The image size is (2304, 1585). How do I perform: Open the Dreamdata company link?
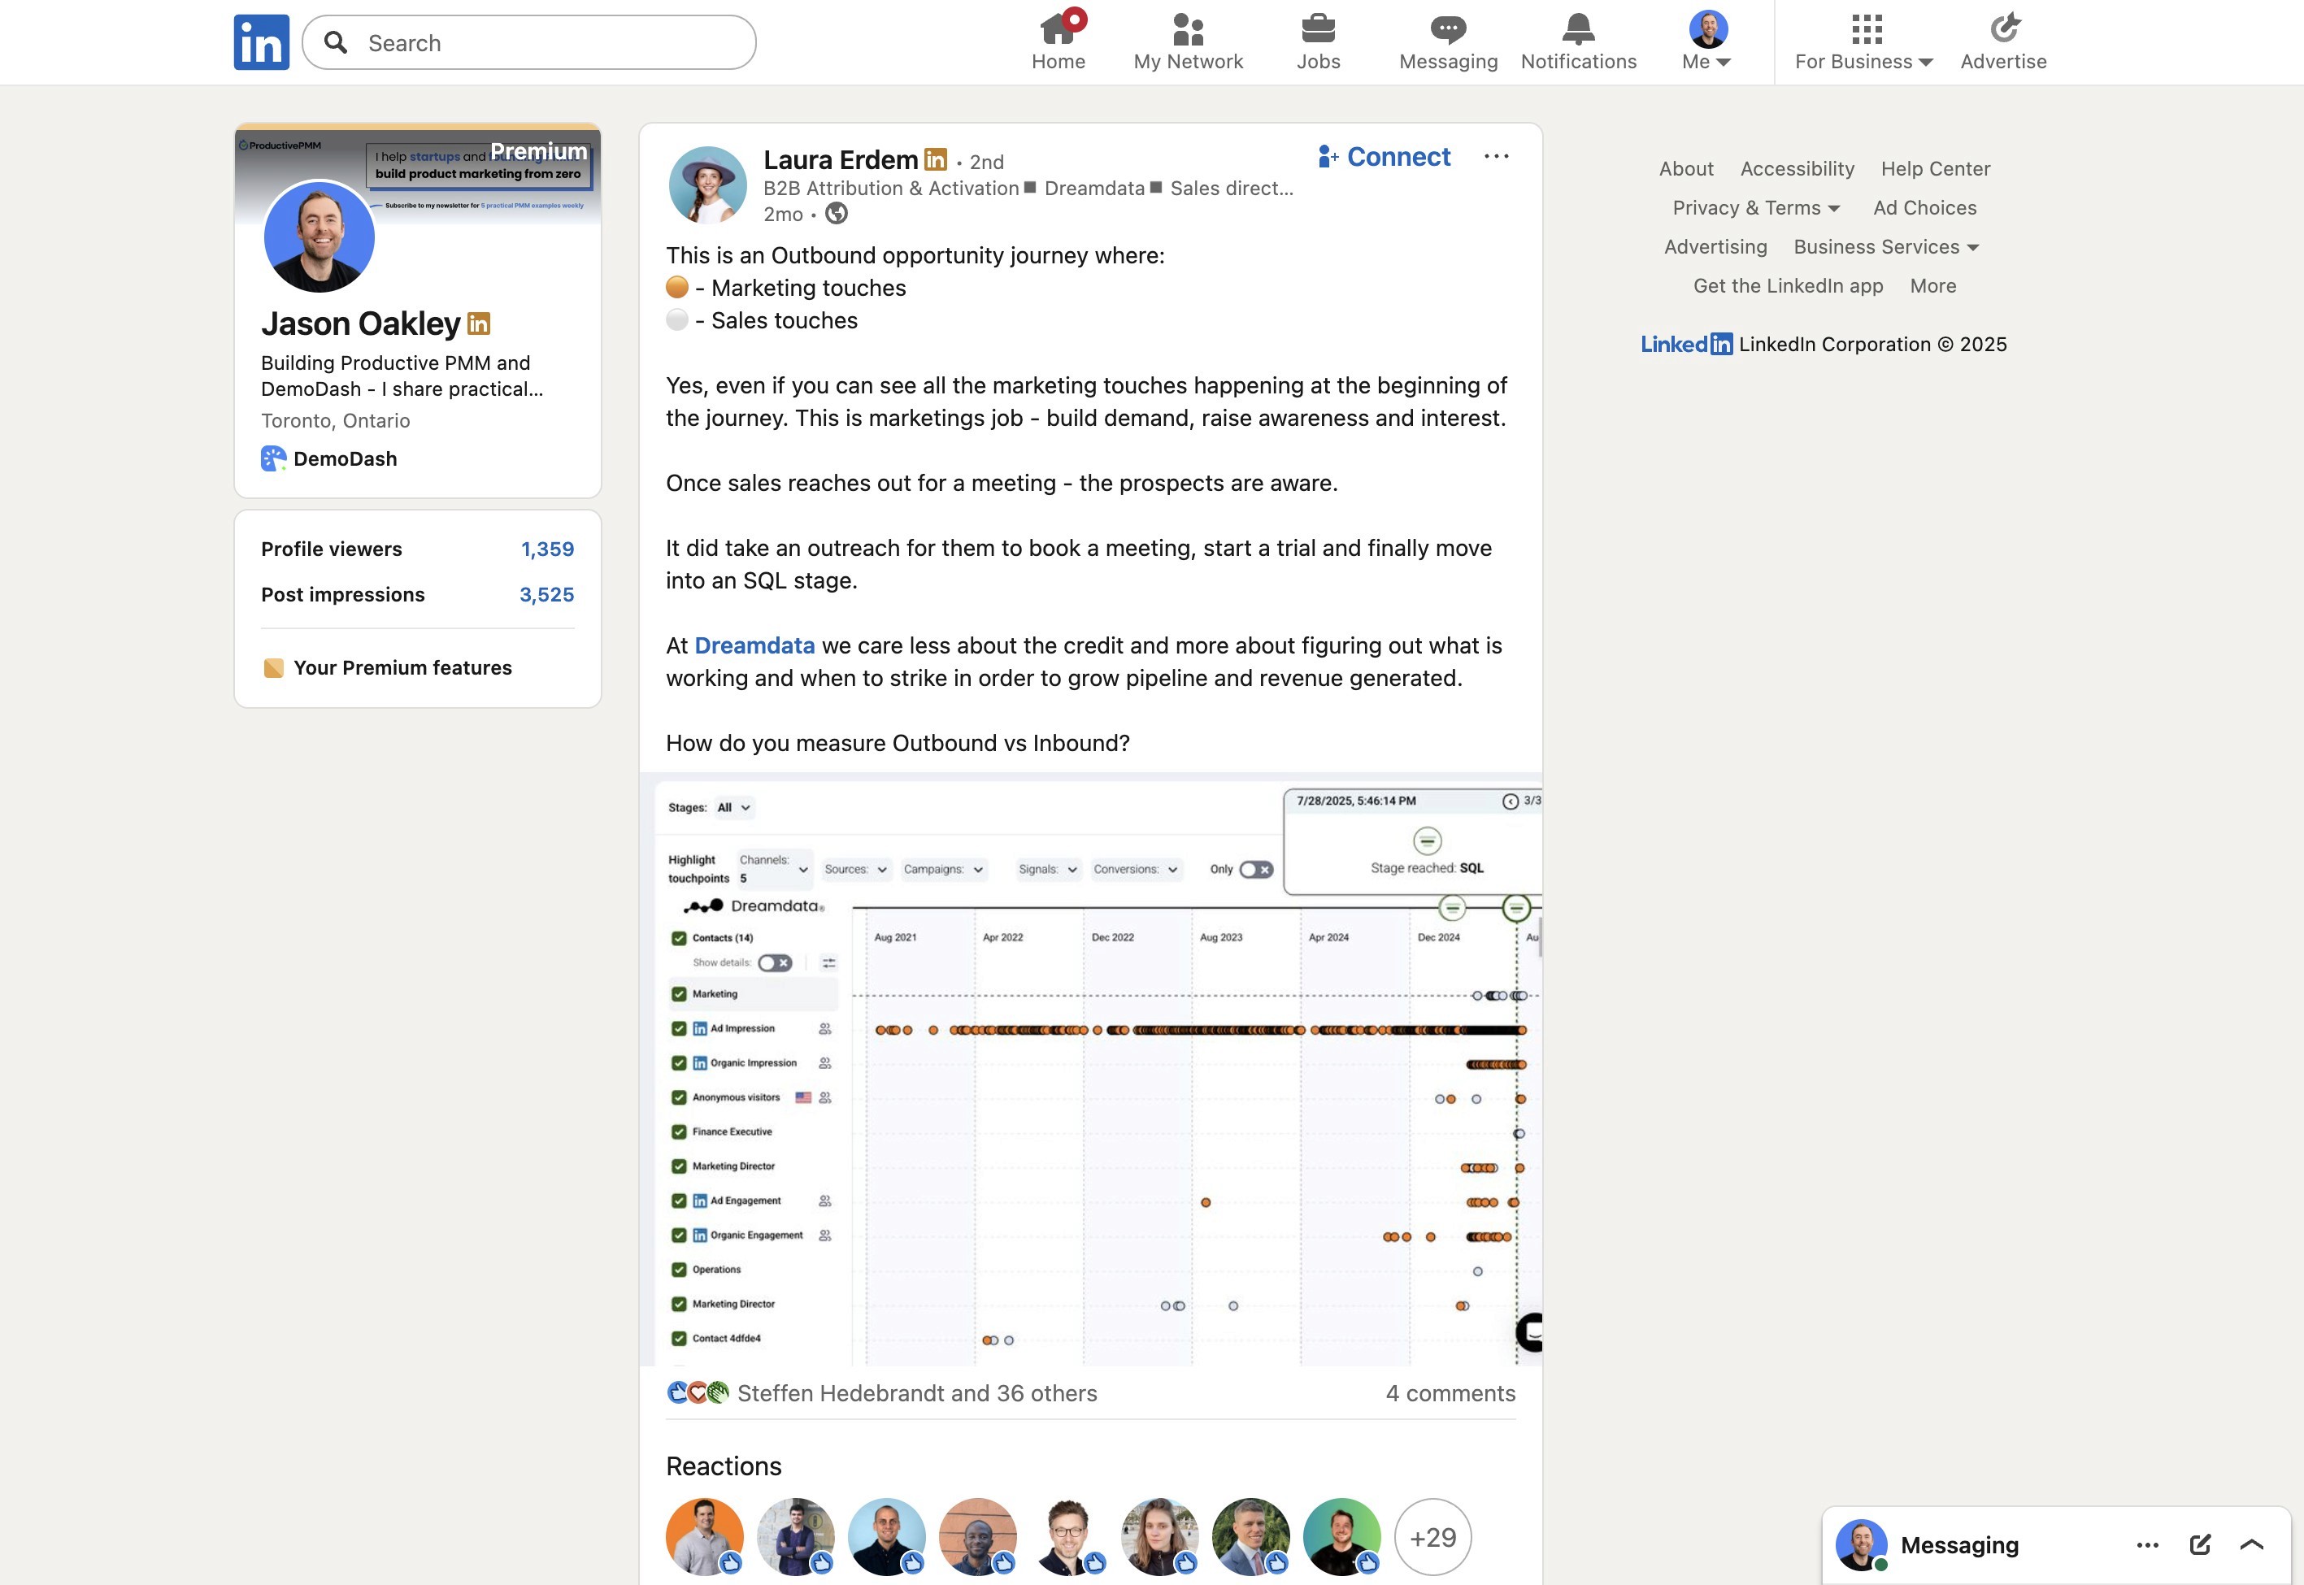click(754, 645)
